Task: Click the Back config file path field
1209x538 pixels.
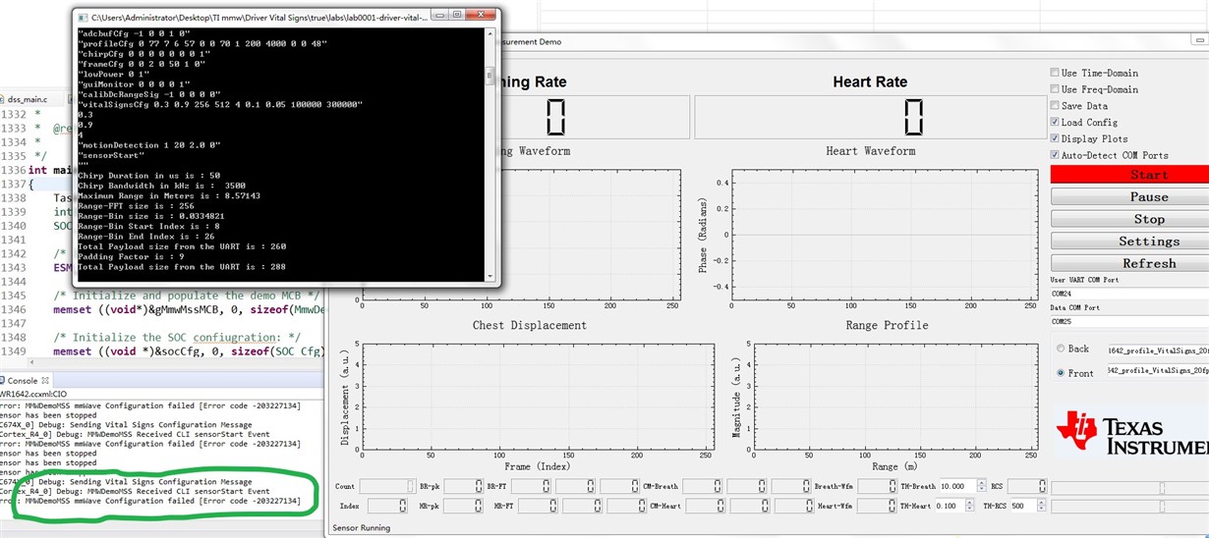Action: tap(1158, 350)
